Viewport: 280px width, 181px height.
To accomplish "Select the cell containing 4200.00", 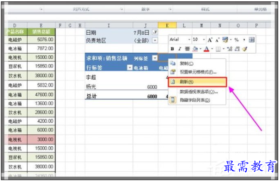I will (x=41, y=121).
